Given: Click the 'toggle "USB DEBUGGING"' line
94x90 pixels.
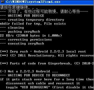Looking at the screenshot, I should (x=50, y=87).
